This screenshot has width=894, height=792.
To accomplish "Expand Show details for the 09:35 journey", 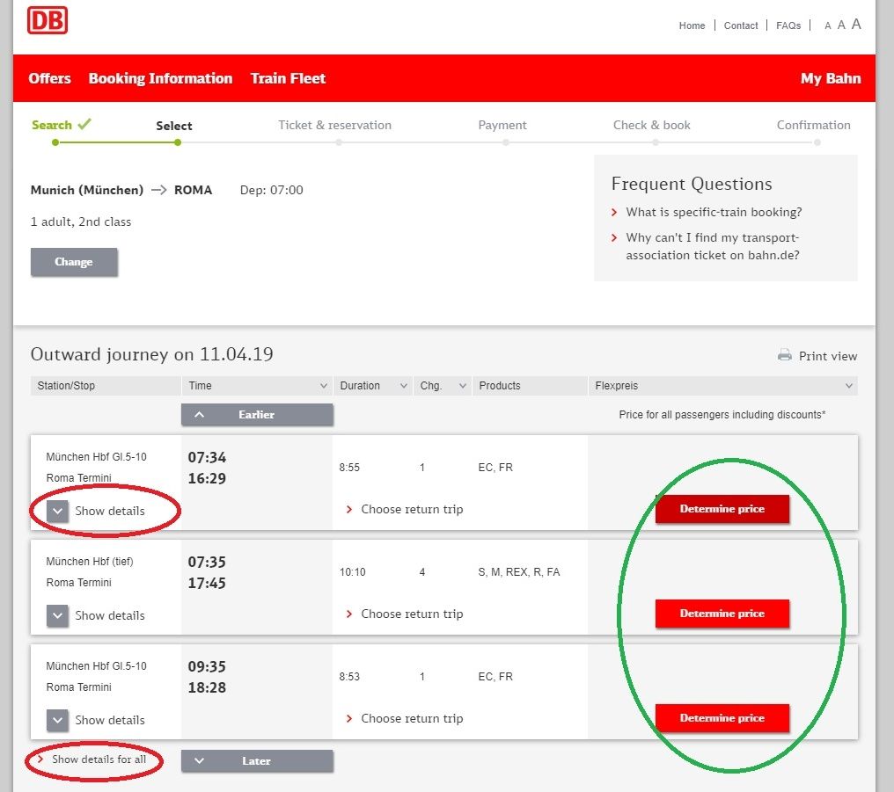I will tap(56, 720).
